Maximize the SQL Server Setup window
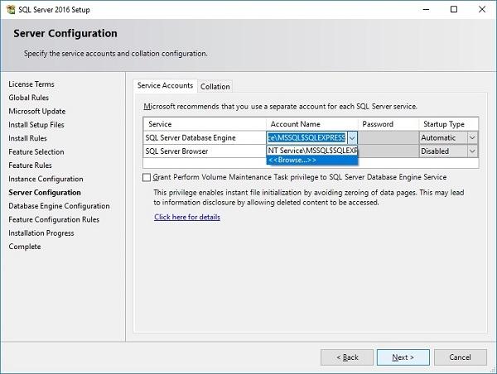The width and height of the screenshot is (497, 374). coord(454,10)
